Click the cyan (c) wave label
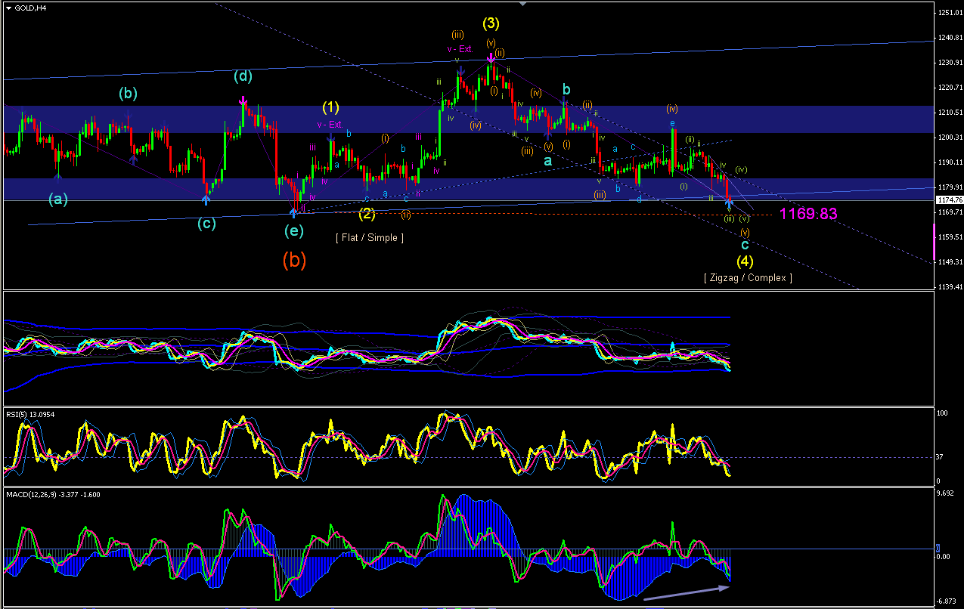 (x=206, y=222)
